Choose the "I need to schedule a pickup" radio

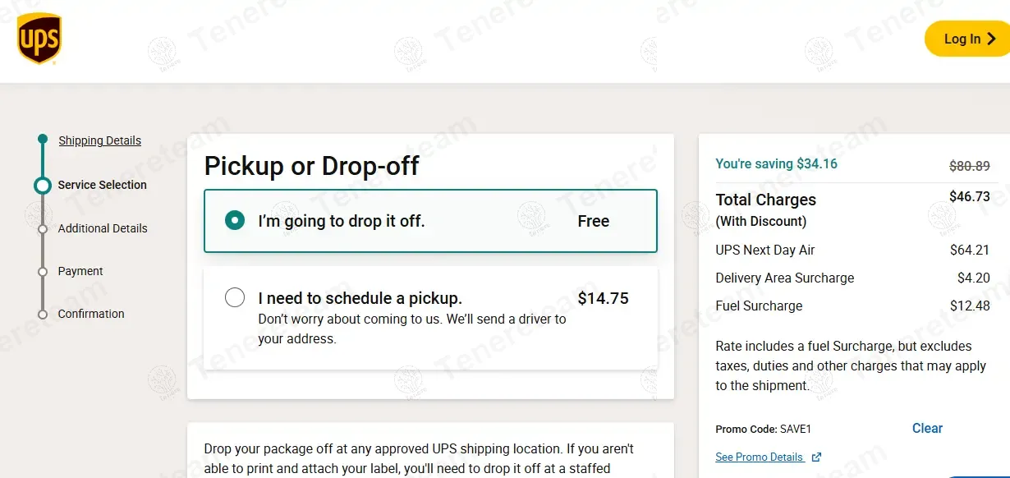pyautogui.click(x=235, y=297)
